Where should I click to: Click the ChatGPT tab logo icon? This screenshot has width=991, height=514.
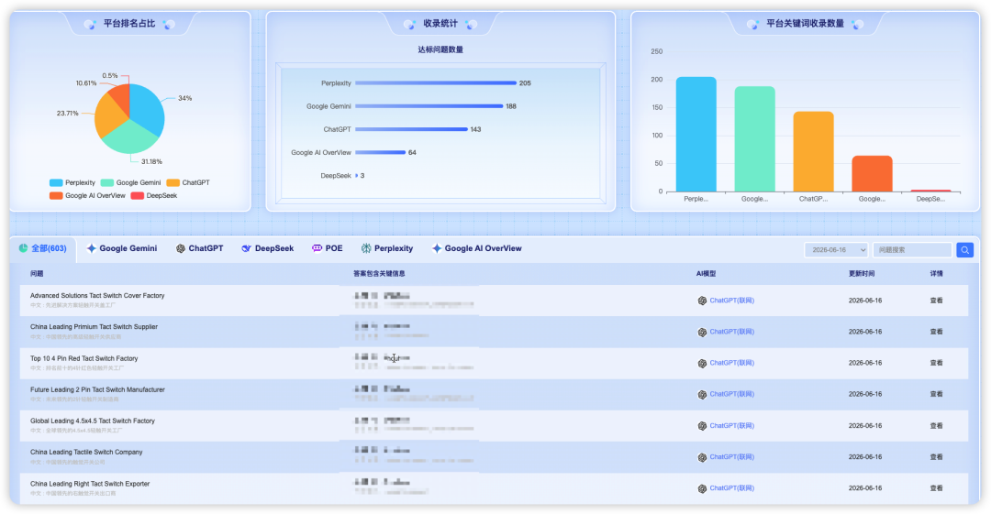181,249
